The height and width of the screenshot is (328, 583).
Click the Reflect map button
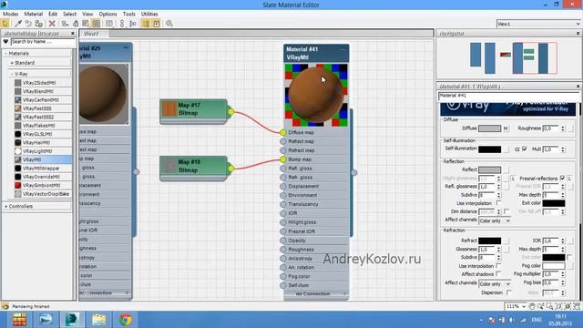(506, 170)
